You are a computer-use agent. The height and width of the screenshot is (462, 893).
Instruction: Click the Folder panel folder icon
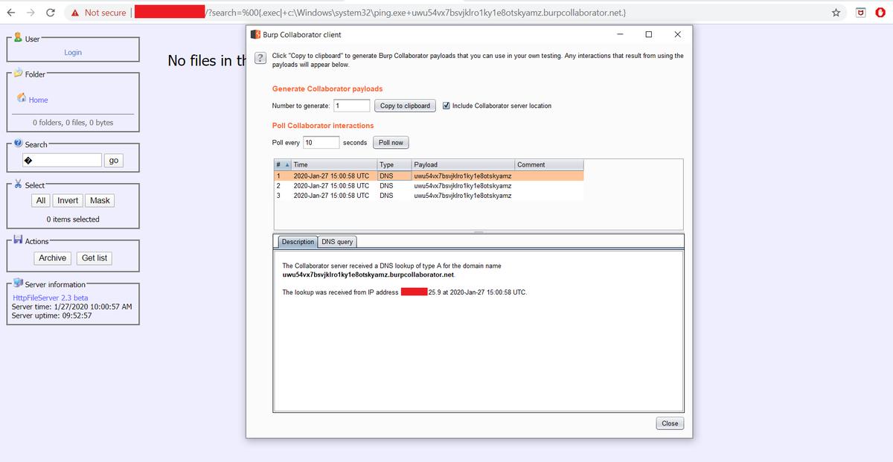pyautogui.click(x=19, y=74)
